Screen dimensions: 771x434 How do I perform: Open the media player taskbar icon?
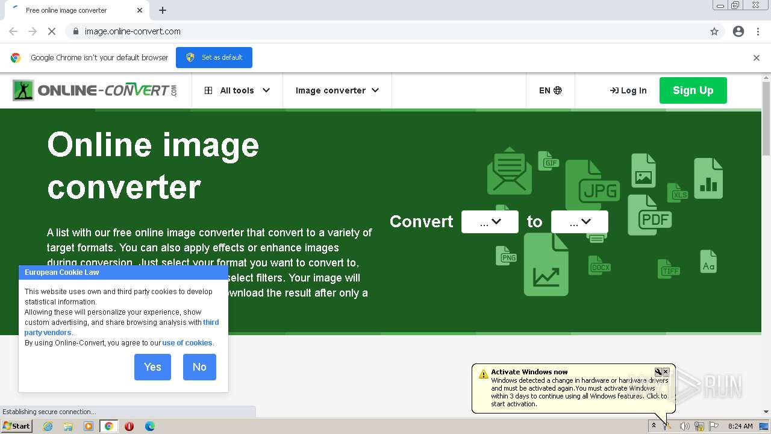pyautogui.click(x=89, y=426)
